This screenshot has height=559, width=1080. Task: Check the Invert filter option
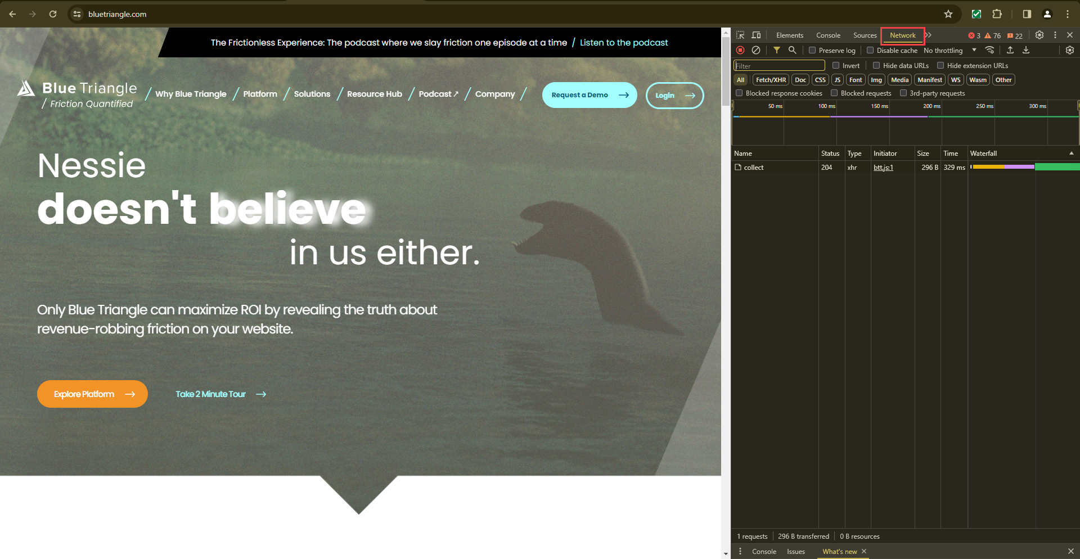pos(836,65)
